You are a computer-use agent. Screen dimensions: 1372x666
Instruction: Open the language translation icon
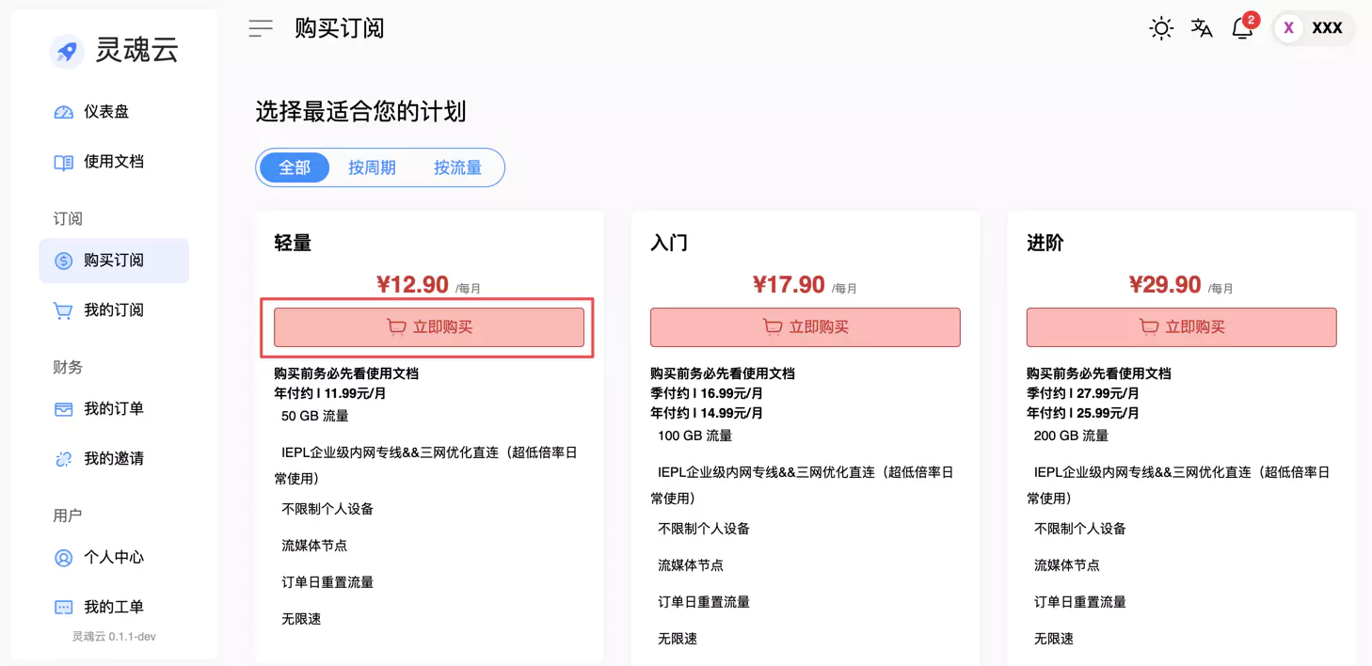tap(1202, 28)
